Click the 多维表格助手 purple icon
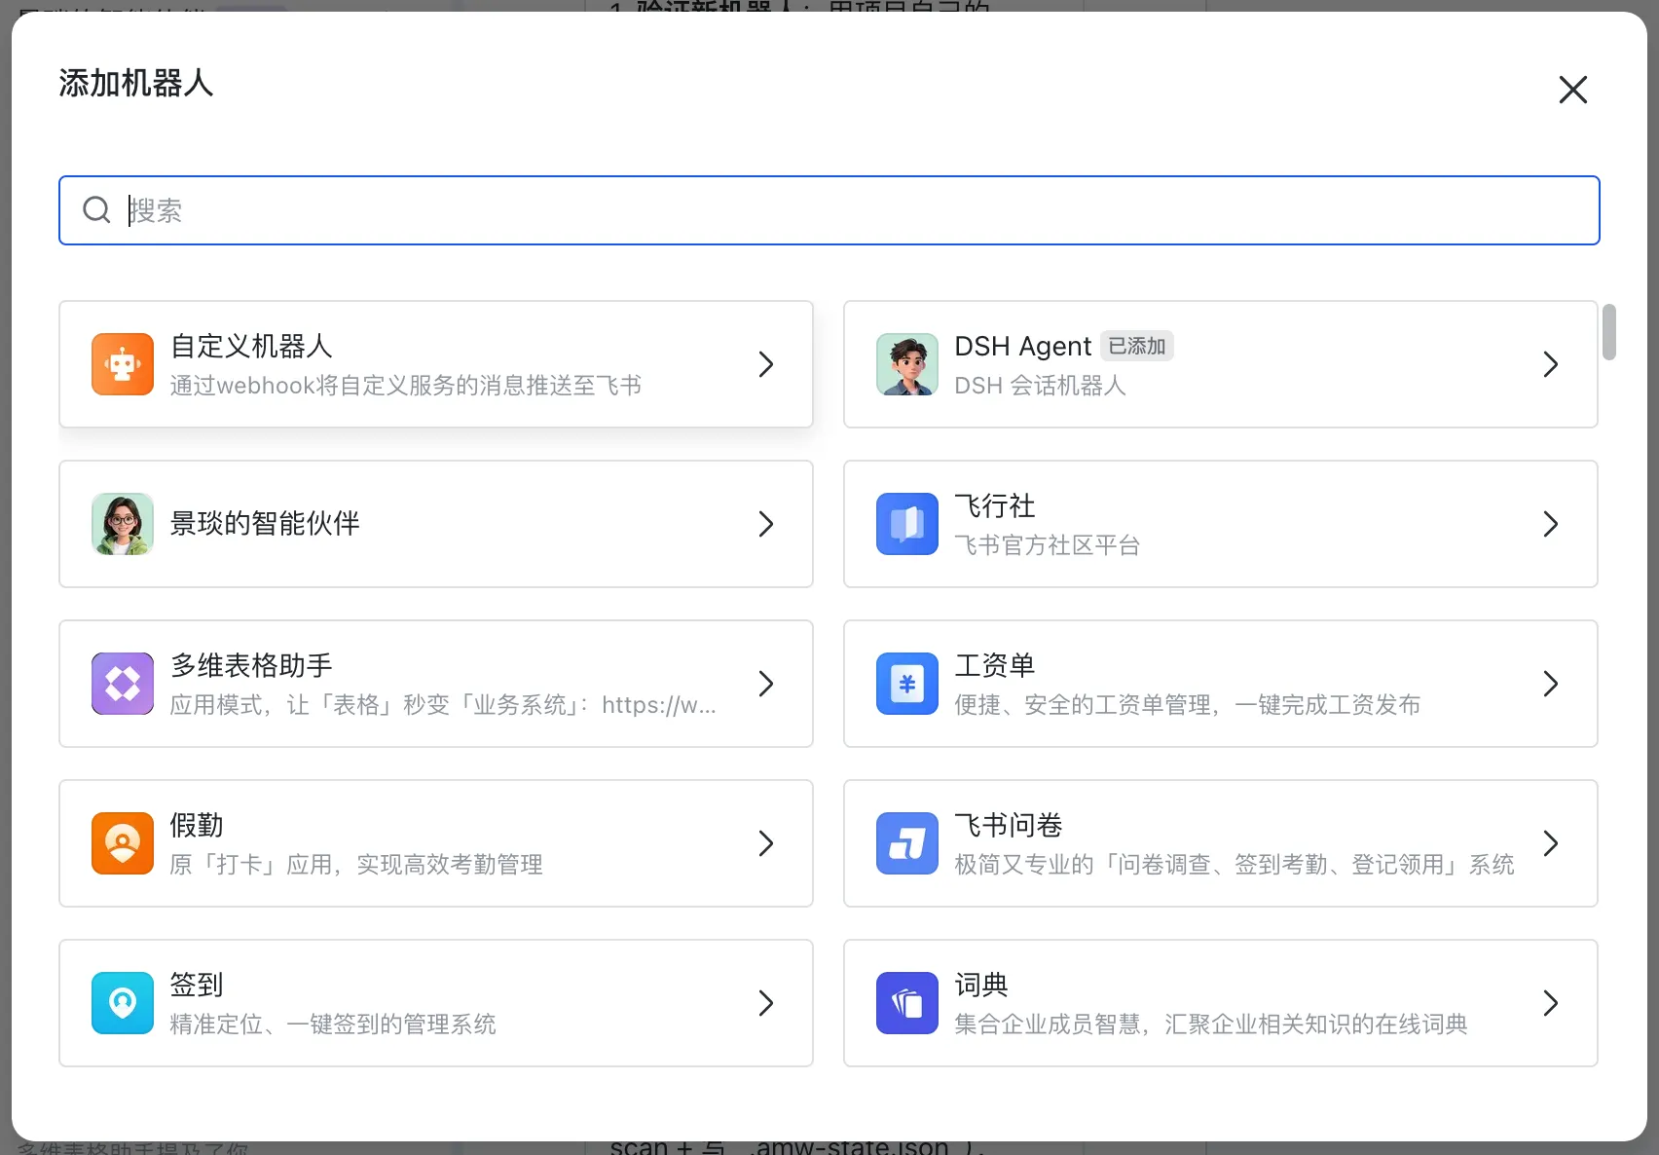This screenshot has width=1659, height=1155. [123, 684]
